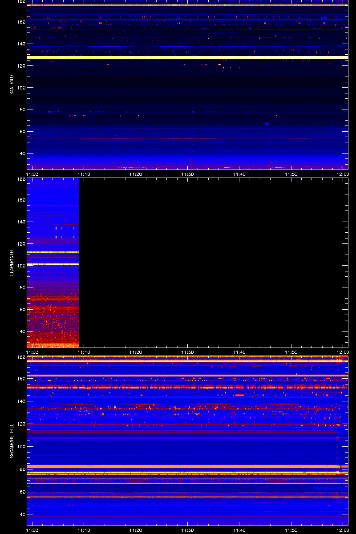Screen dimensions: 356x534
Task: Select the 100 tick on San Vito axis
Action: tap(20, 88)
